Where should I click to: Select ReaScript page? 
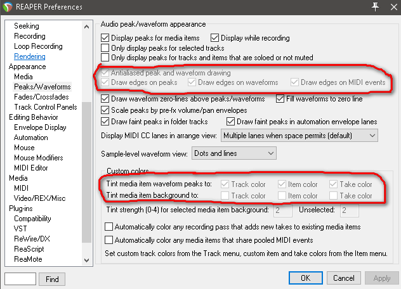[x=29, y=249]
